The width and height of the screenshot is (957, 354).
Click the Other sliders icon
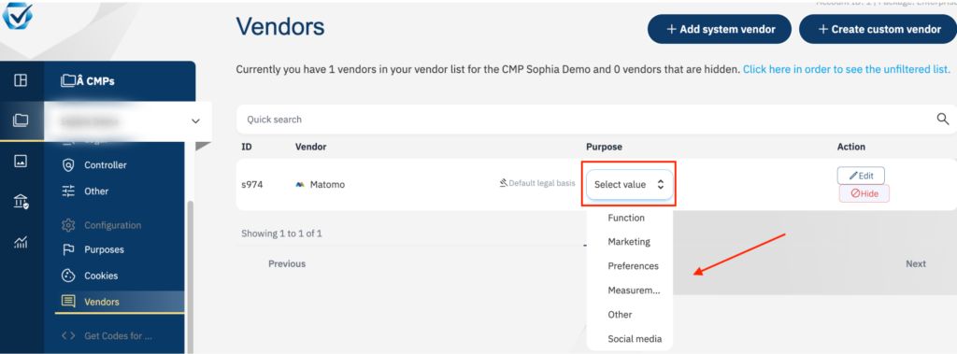(68, 191)
